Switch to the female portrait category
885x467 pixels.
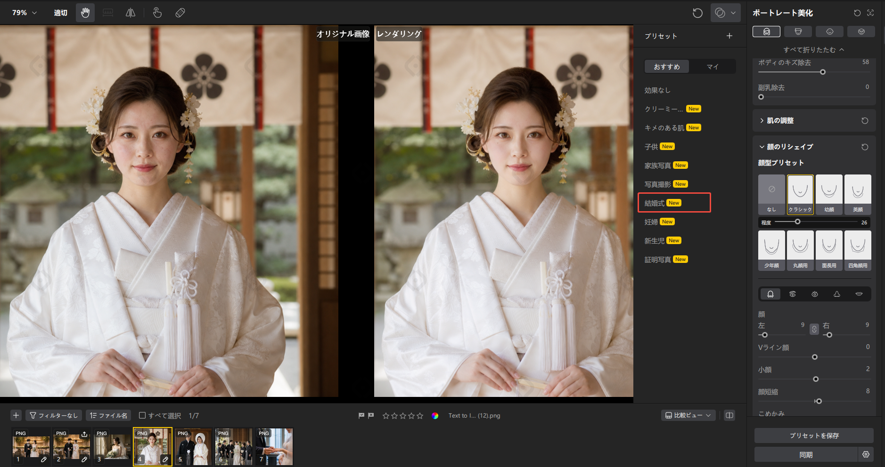click(x=766, y=32)
